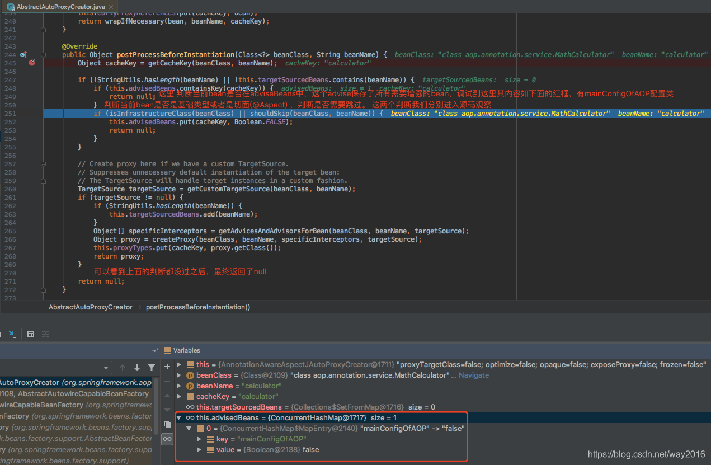
Task: Click the frames filter funnel icon
Action: pos(152,368)
